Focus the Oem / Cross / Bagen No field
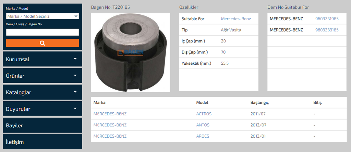Screen dimensions: 351x152 coord(42,32)
